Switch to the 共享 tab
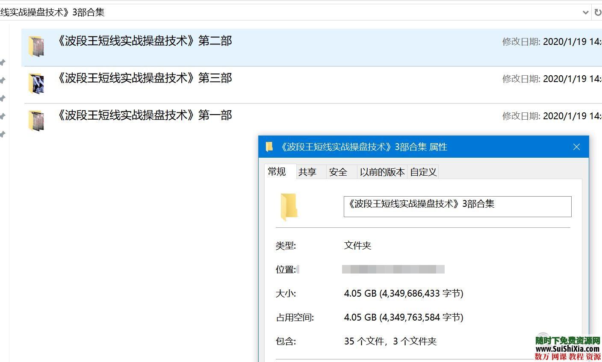Viewport: 602px width, 362px height. click(308, 172)
